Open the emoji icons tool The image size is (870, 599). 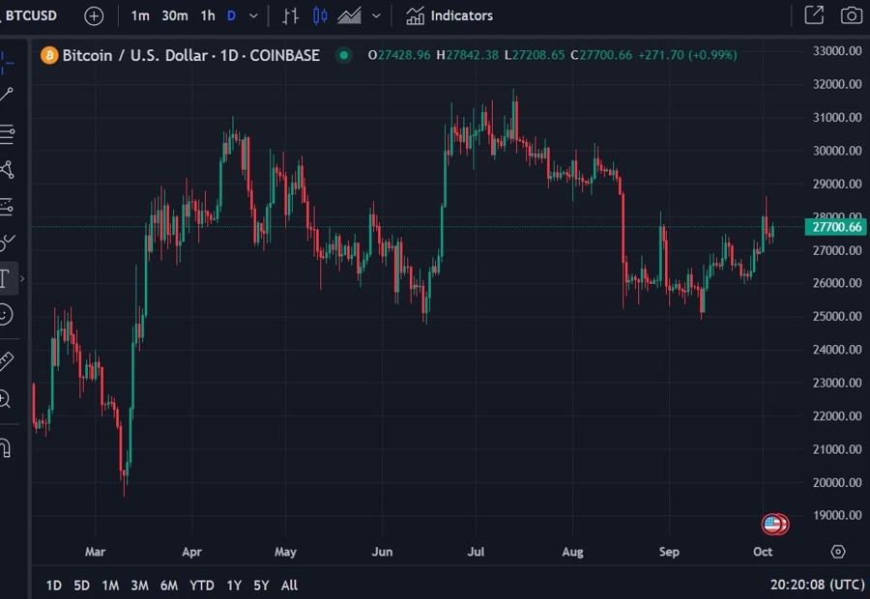pyautogui.click(x=6, y=315)
